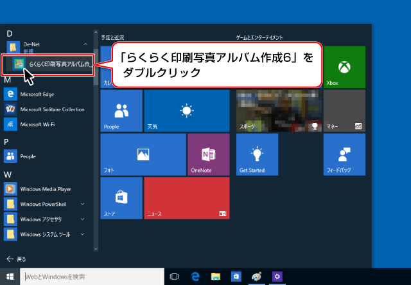Click the 予定と近況 group header
Viewport: 411px width, 285px height.
coord(112,37)
